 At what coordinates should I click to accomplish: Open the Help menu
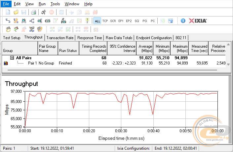[x=88, y=4]
